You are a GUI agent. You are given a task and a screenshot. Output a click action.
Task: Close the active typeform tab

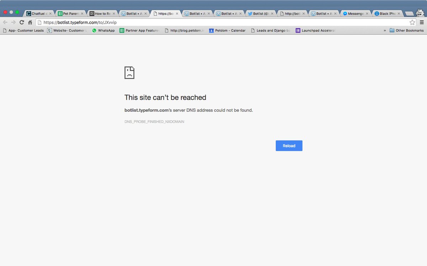click(177, 14)
